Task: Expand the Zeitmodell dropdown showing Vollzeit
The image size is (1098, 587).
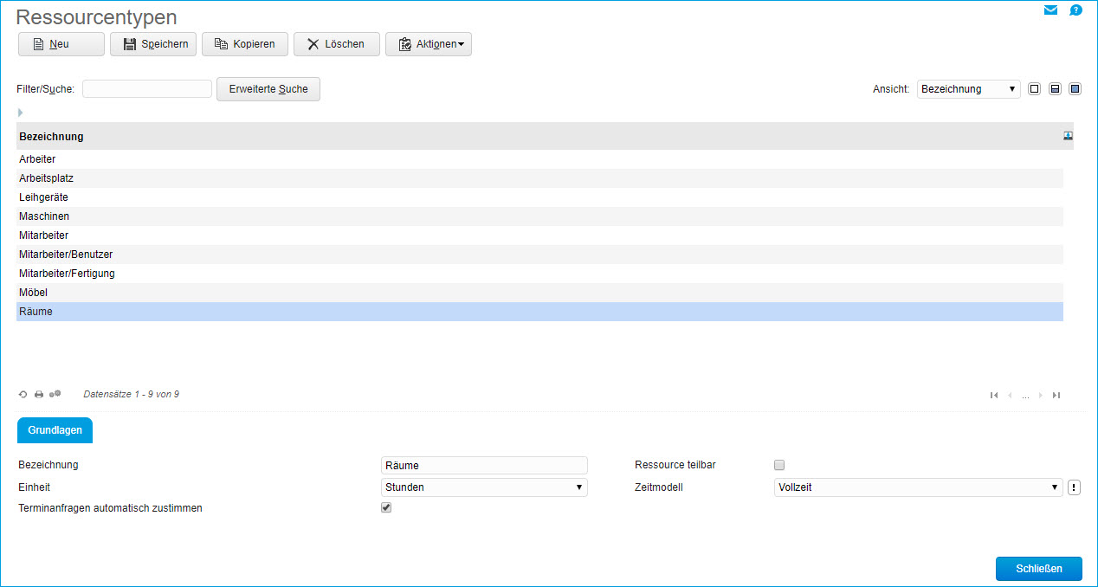Action: point(918,487)
